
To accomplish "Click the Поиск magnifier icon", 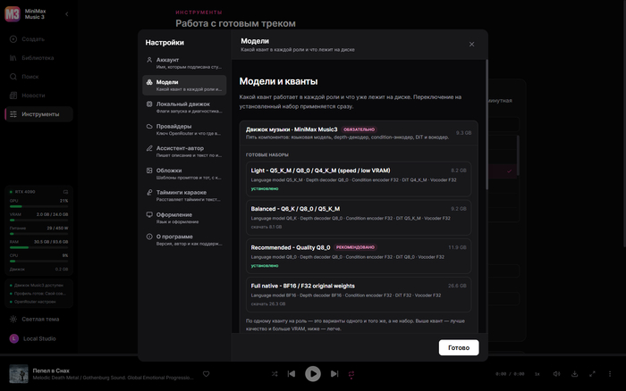I will [13, 77].
